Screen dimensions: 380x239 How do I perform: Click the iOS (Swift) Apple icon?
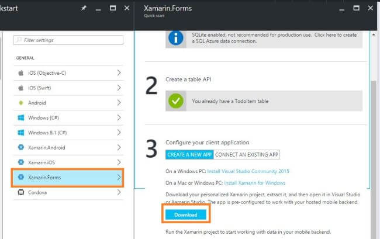tap(21, 88)
